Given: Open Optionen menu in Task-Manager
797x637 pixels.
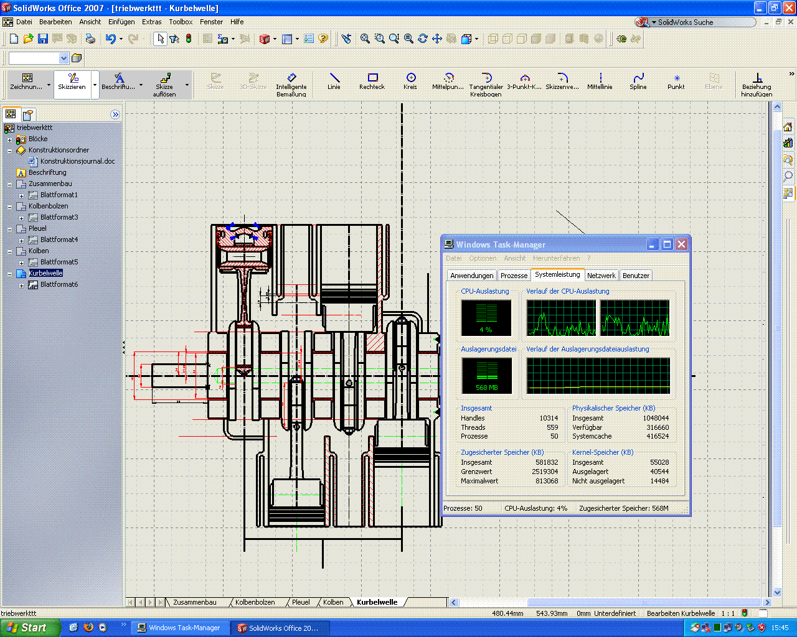Looking at the screenshot, I should 483,258.
